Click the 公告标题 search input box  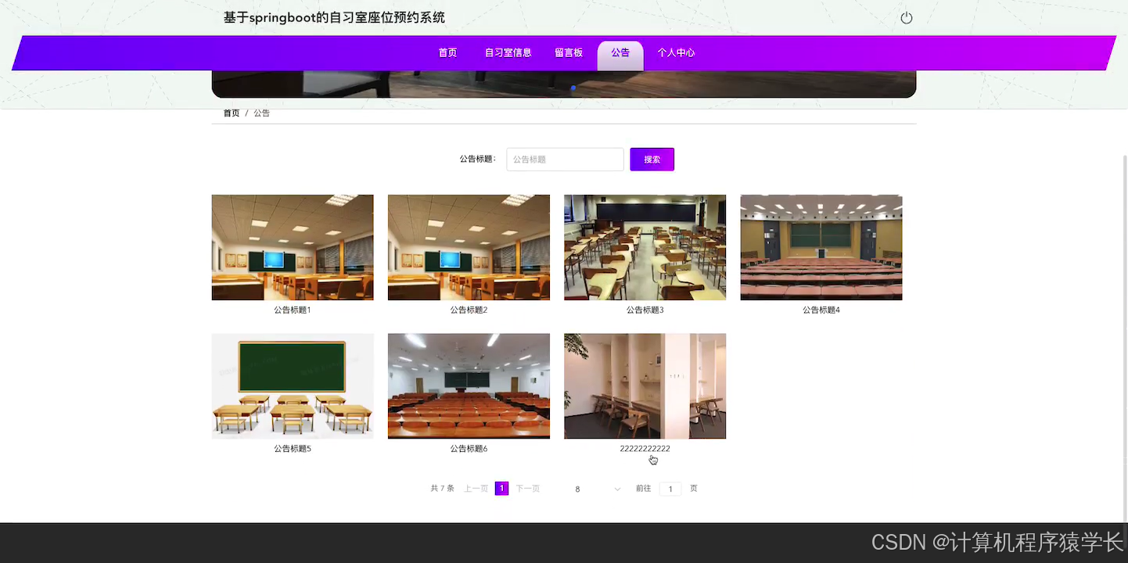point(565,159)
